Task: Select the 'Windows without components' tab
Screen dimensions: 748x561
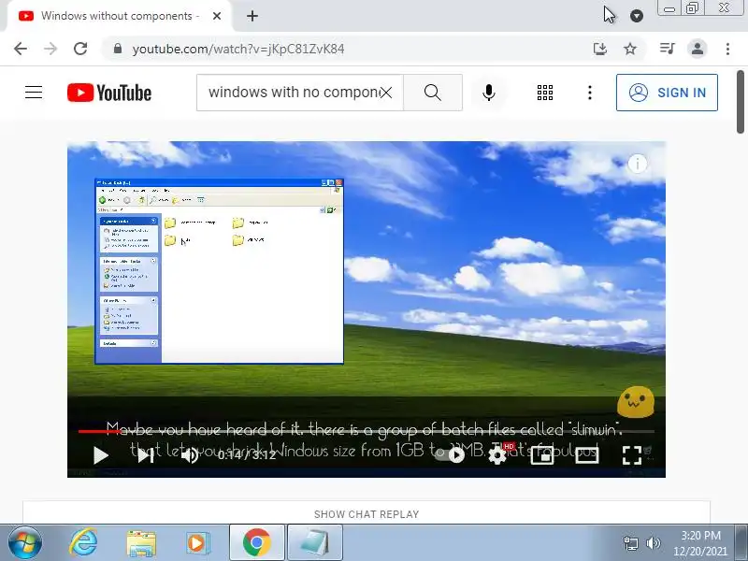Action: (120, 16)
